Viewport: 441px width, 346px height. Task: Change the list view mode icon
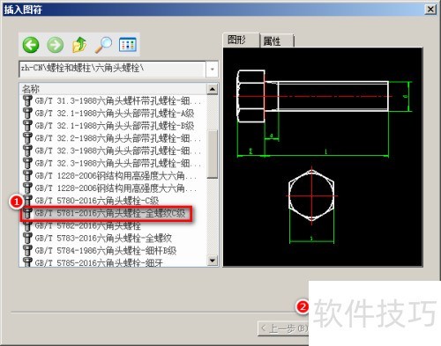pyautogui.click(x=128, y=45)
